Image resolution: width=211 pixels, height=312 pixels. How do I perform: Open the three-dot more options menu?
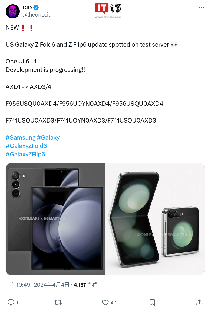[201, 8]
